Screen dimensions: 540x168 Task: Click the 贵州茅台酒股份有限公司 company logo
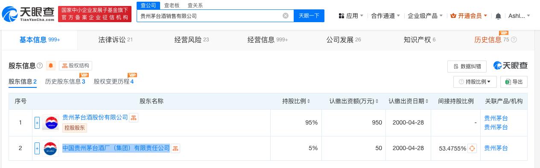pos(50,123)
